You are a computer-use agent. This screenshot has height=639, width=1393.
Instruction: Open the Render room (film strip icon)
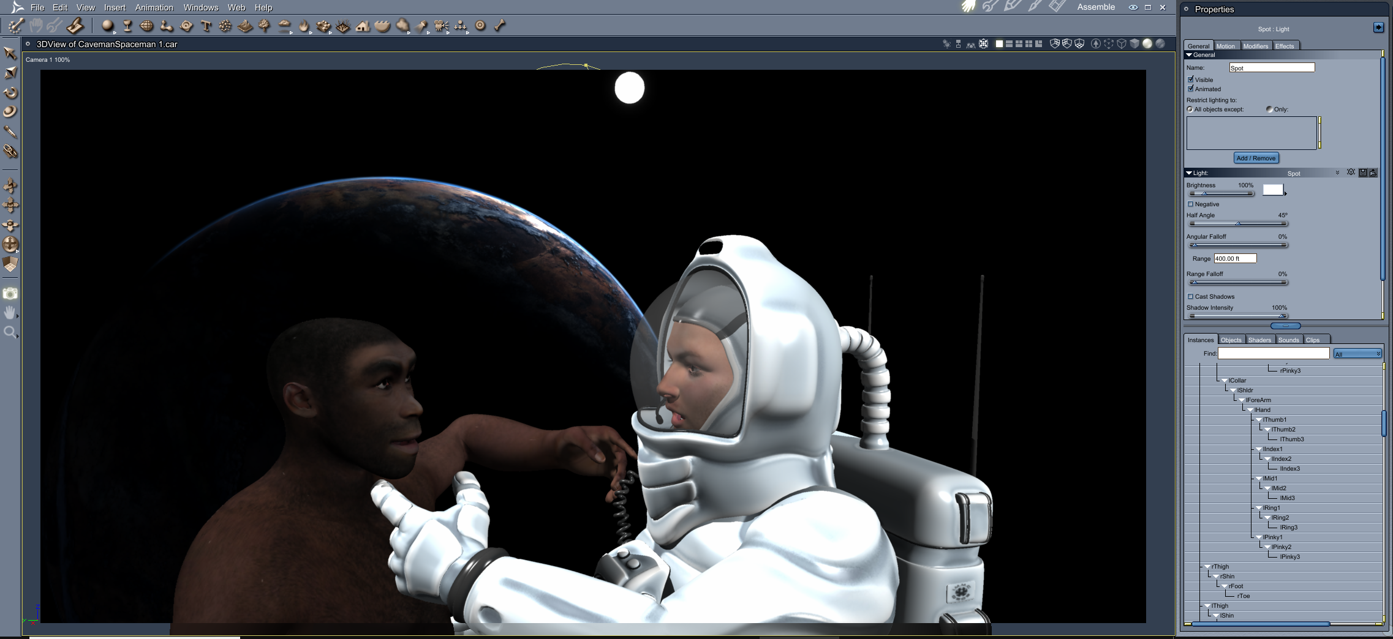click(1057, 7)
